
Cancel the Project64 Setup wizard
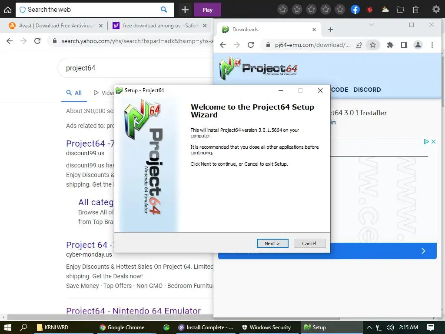pos(309,244)
